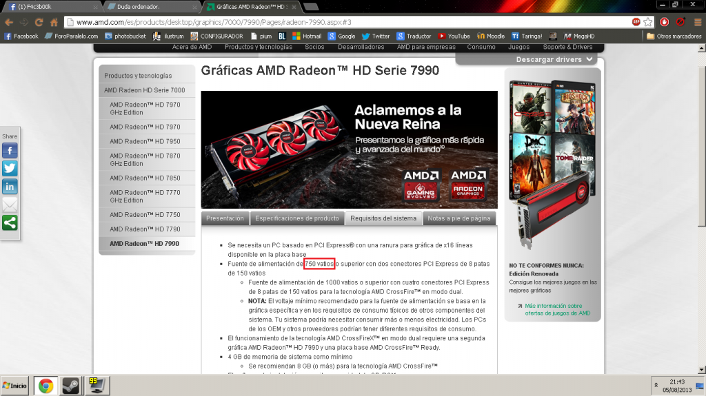Screen dimensions: 706x396
Task: Open photobucket bookmark
Action: click(x=125, y=36)
